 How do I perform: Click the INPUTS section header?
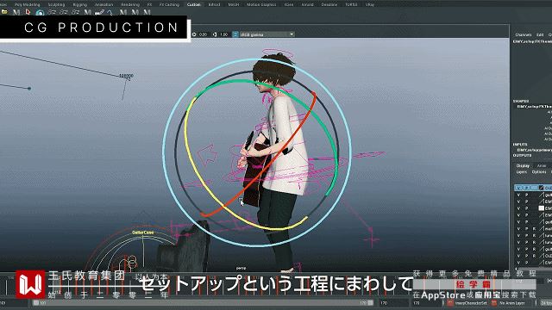[x=520, y=145]
